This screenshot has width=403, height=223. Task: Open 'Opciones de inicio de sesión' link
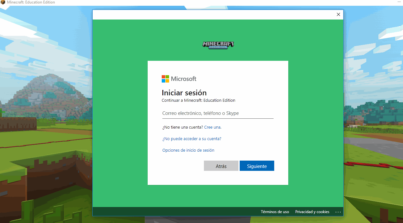188,150
